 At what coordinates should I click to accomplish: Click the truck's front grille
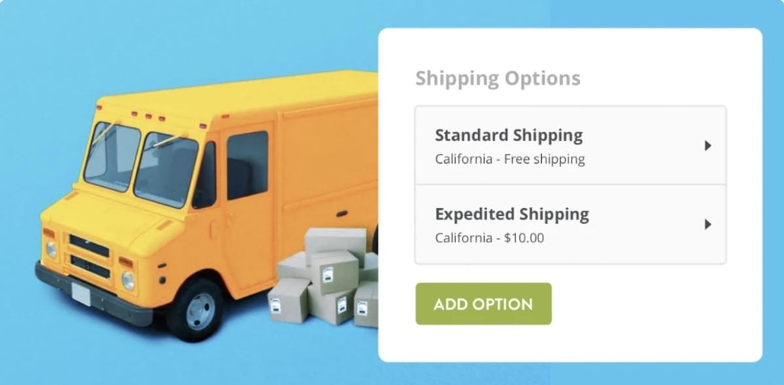point(90,256)
